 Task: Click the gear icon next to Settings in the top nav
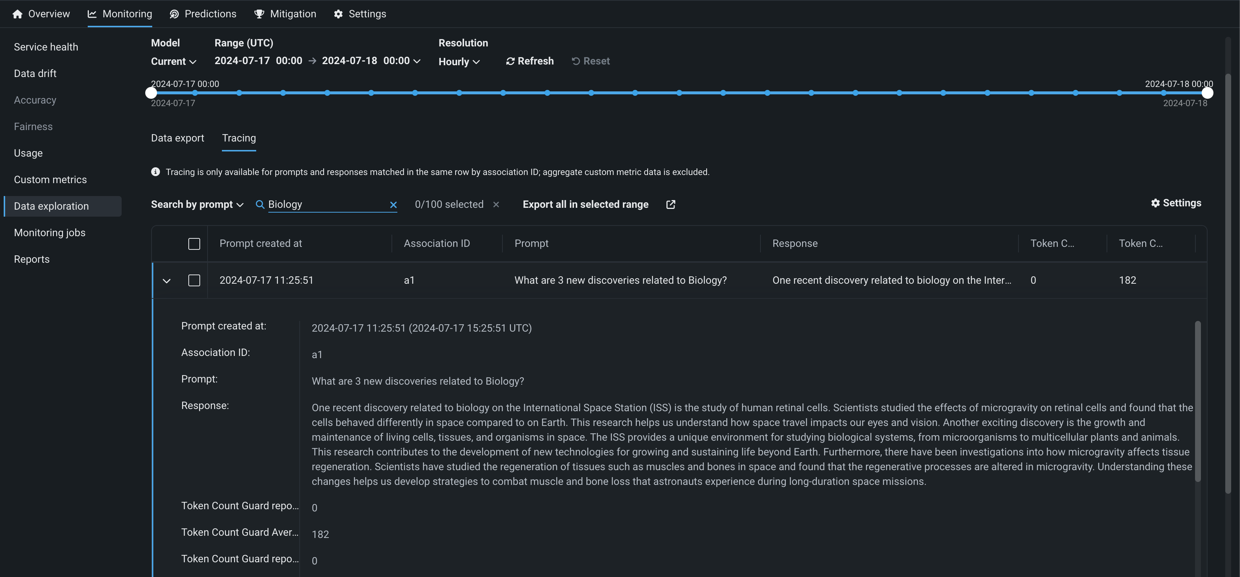pyautogui.click(x=338, y=14)
